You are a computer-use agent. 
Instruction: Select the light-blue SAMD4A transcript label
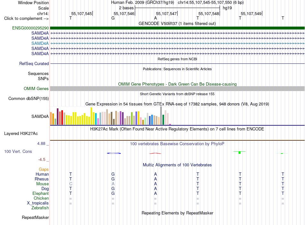coord(40,43)
